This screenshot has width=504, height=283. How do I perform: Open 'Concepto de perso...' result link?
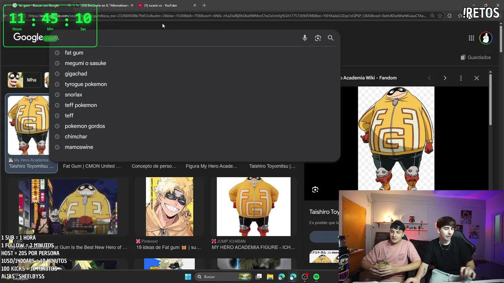coord(154,166)
